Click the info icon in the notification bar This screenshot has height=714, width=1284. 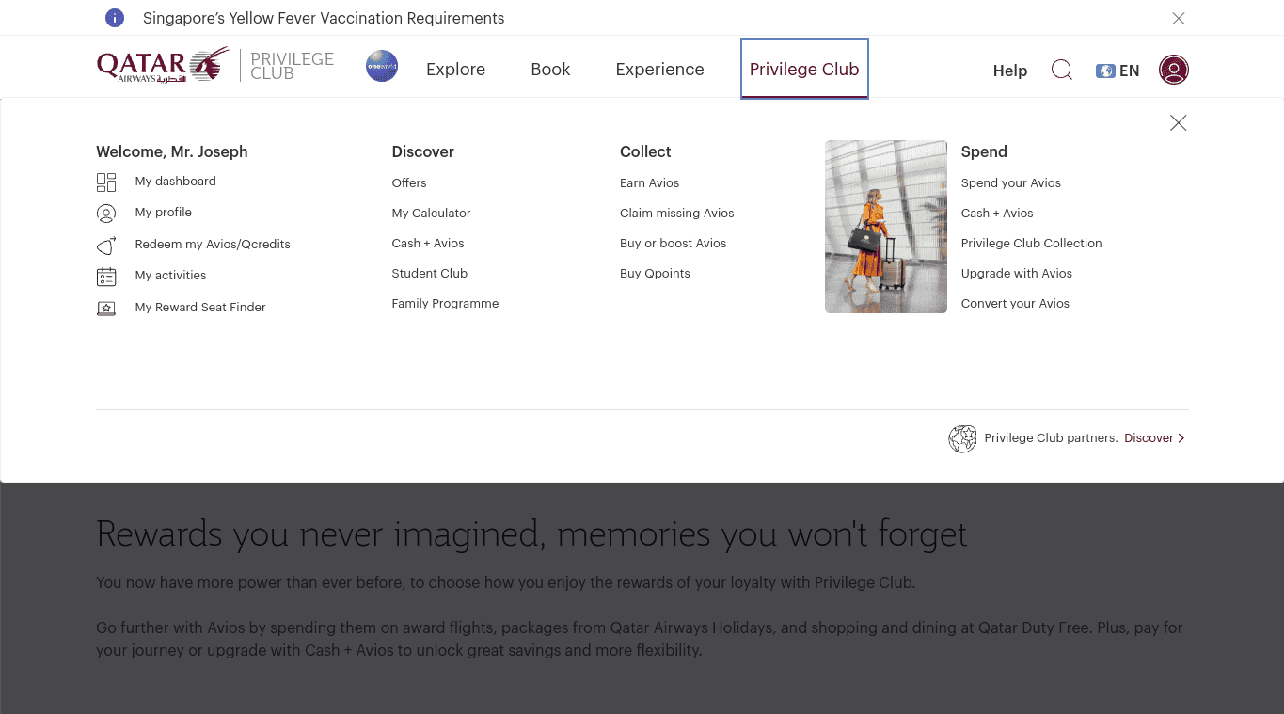pyautogui.click(x=115, y=18)
